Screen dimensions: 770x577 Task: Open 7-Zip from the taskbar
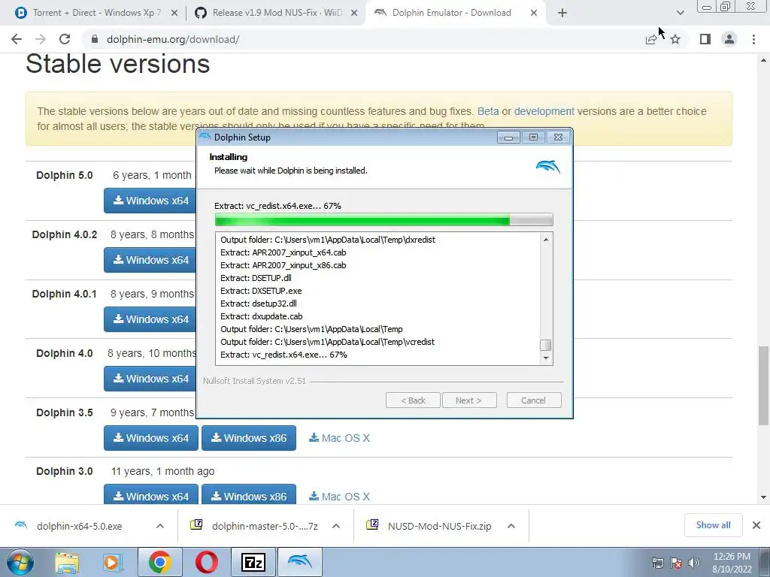pyautogui.click(x=253, y=562)
